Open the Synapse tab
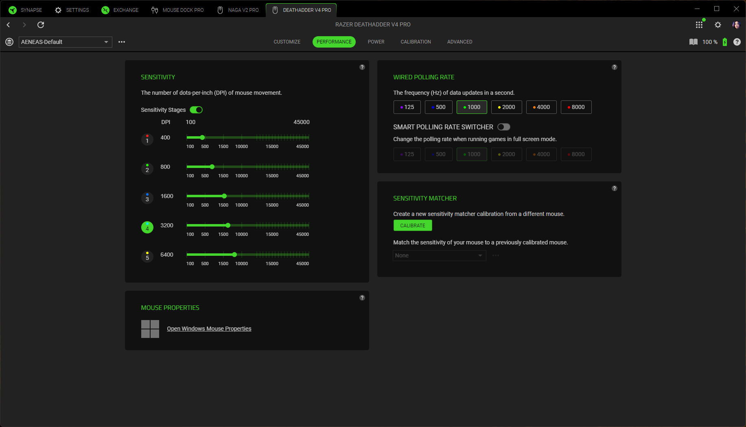 25,10
